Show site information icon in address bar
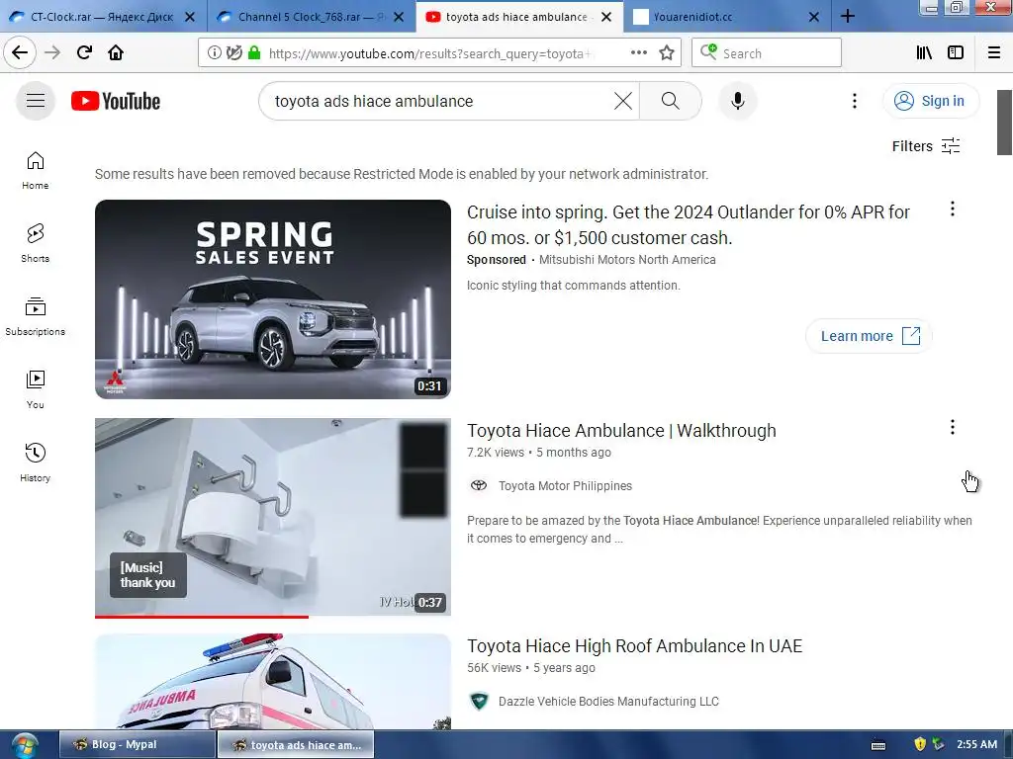The height and width of the screenshot is (759, 1013). click(x=215, y=53)
